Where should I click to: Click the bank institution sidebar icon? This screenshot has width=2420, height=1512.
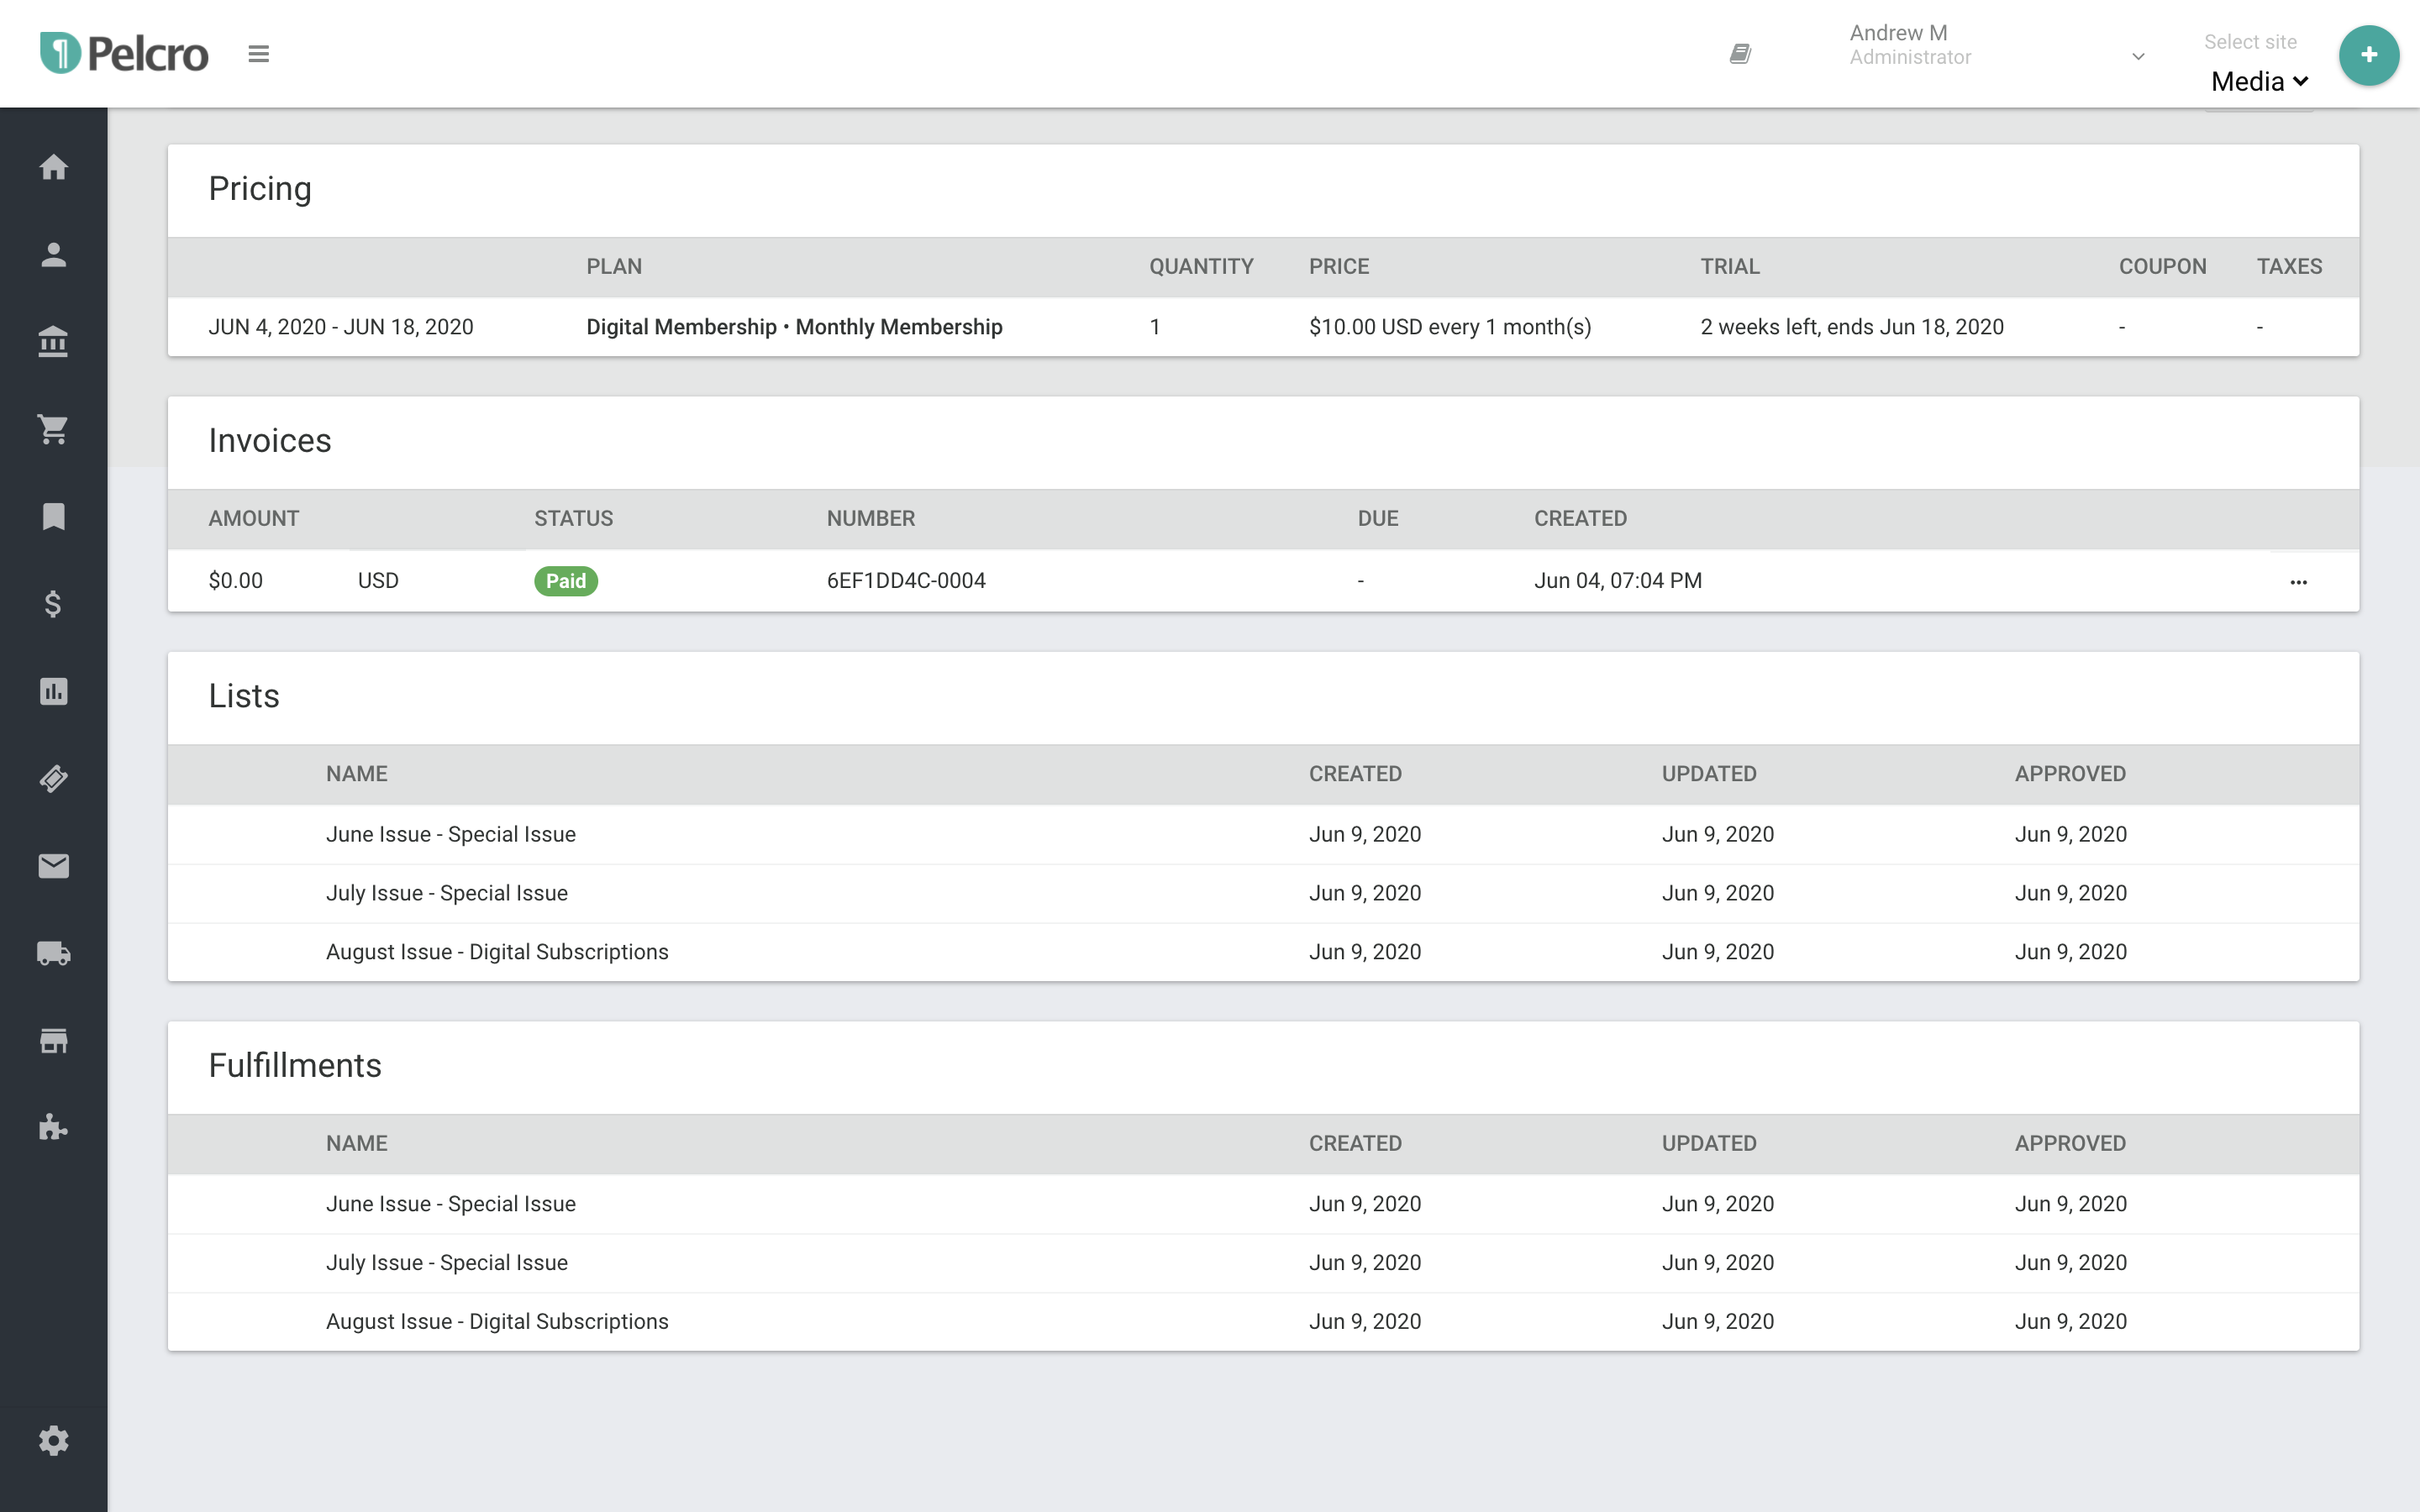pos(53,342)
